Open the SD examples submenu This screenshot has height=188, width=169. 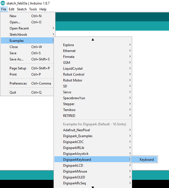pos(93,86)
